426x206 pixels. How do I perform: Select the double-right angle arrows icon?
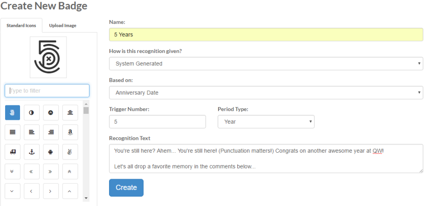click(x=51, y=171)
